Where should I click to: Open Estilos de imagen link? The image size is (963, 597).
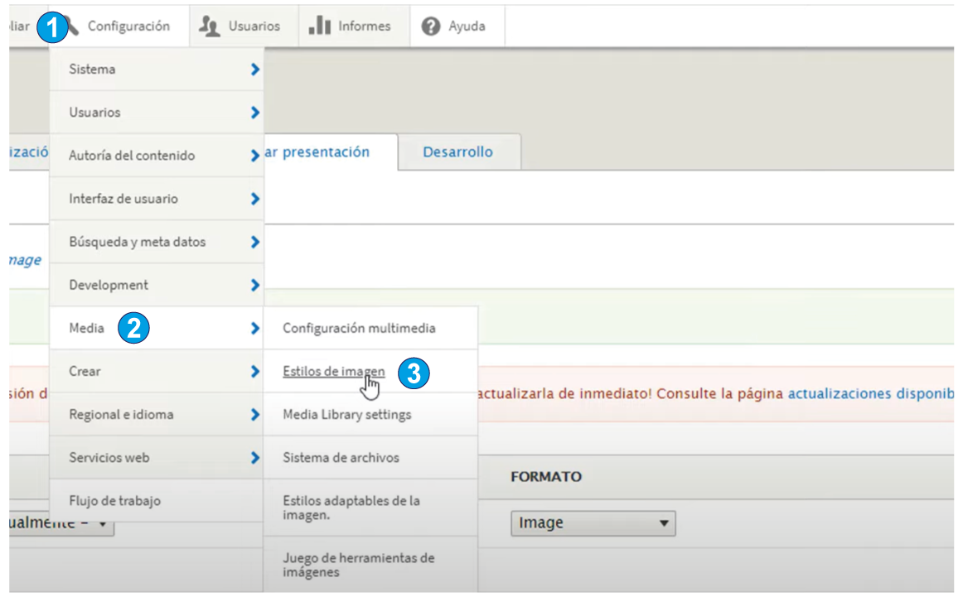coord(333,371)
